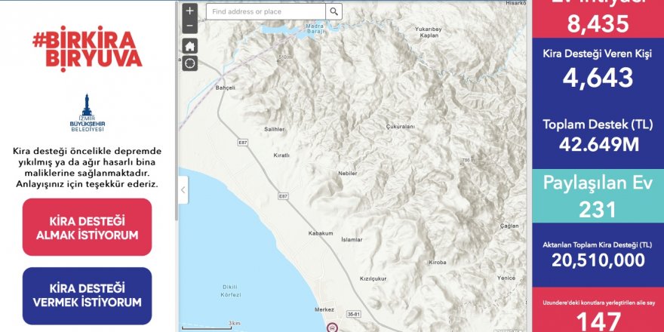Click the Madra Barajı label on the map
The height and width of the screenshot is (332, 664).
coord(315,29)
